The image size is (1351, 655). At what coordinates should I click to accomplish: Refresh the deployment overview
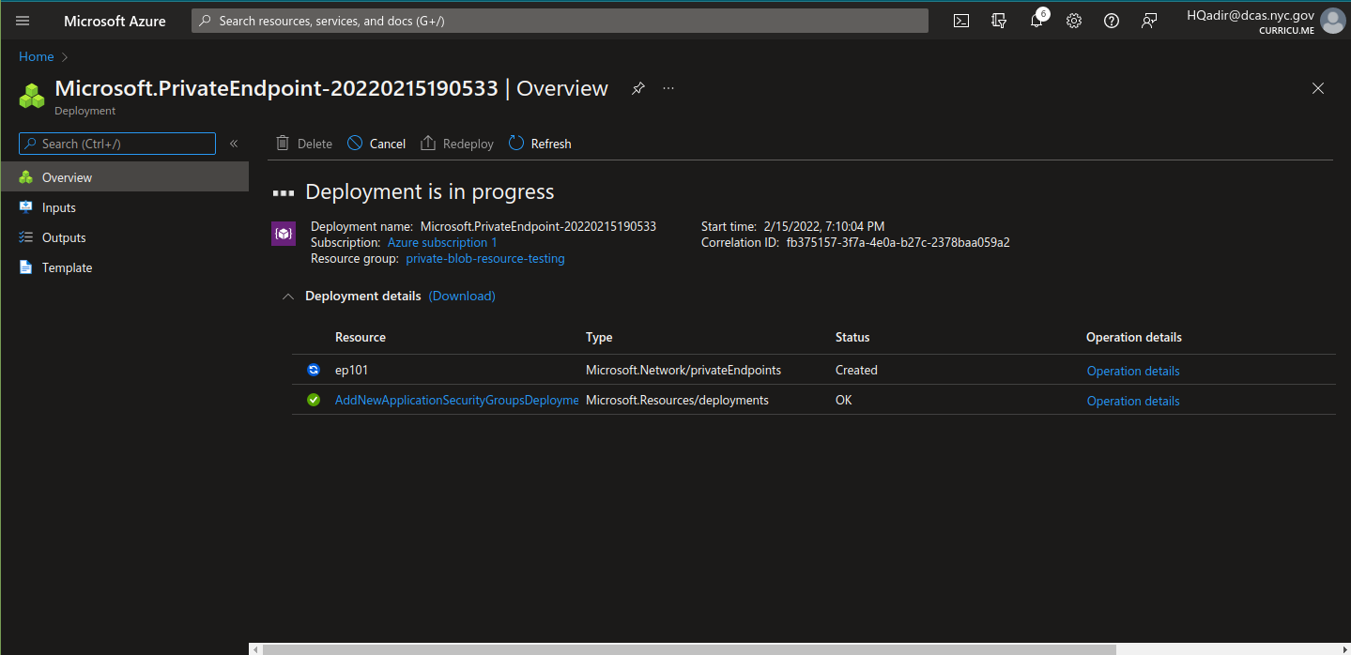point(540,144)
